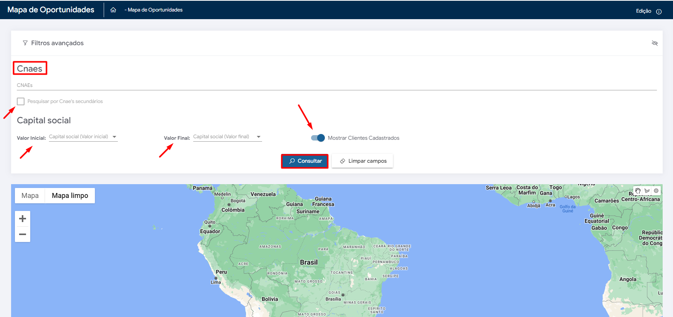This screenshot has height=317, width=673.
Task: Click the Panamá label on the map
Action: coord(202,188)
